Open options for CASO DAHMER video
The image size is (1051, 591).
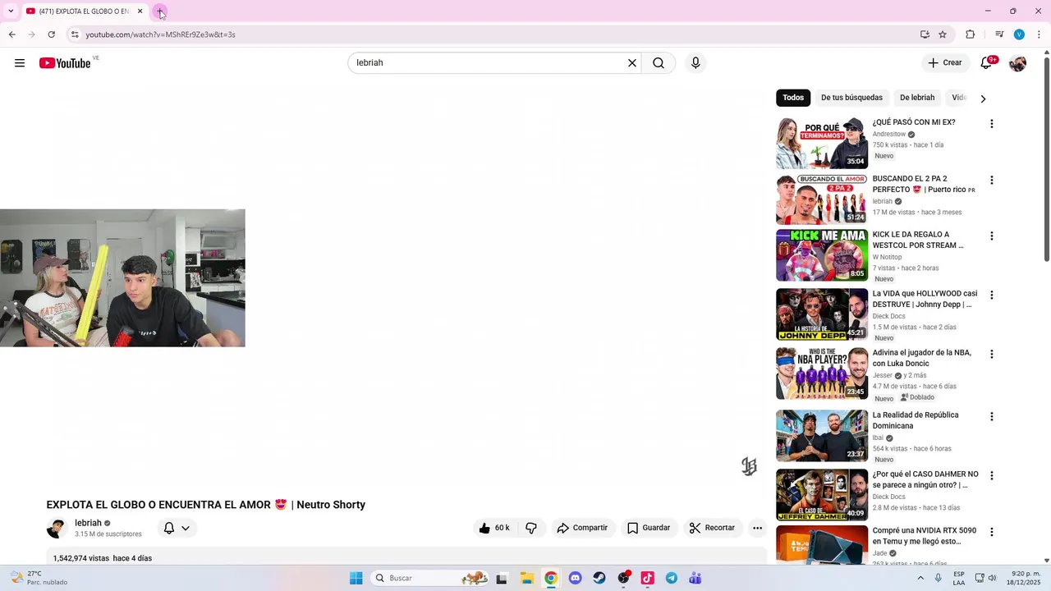tap(991, 475)
